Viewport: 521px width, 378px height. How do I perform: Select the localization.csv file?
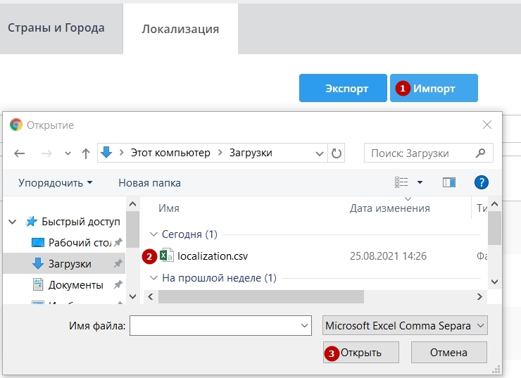[x=212, y=256]
